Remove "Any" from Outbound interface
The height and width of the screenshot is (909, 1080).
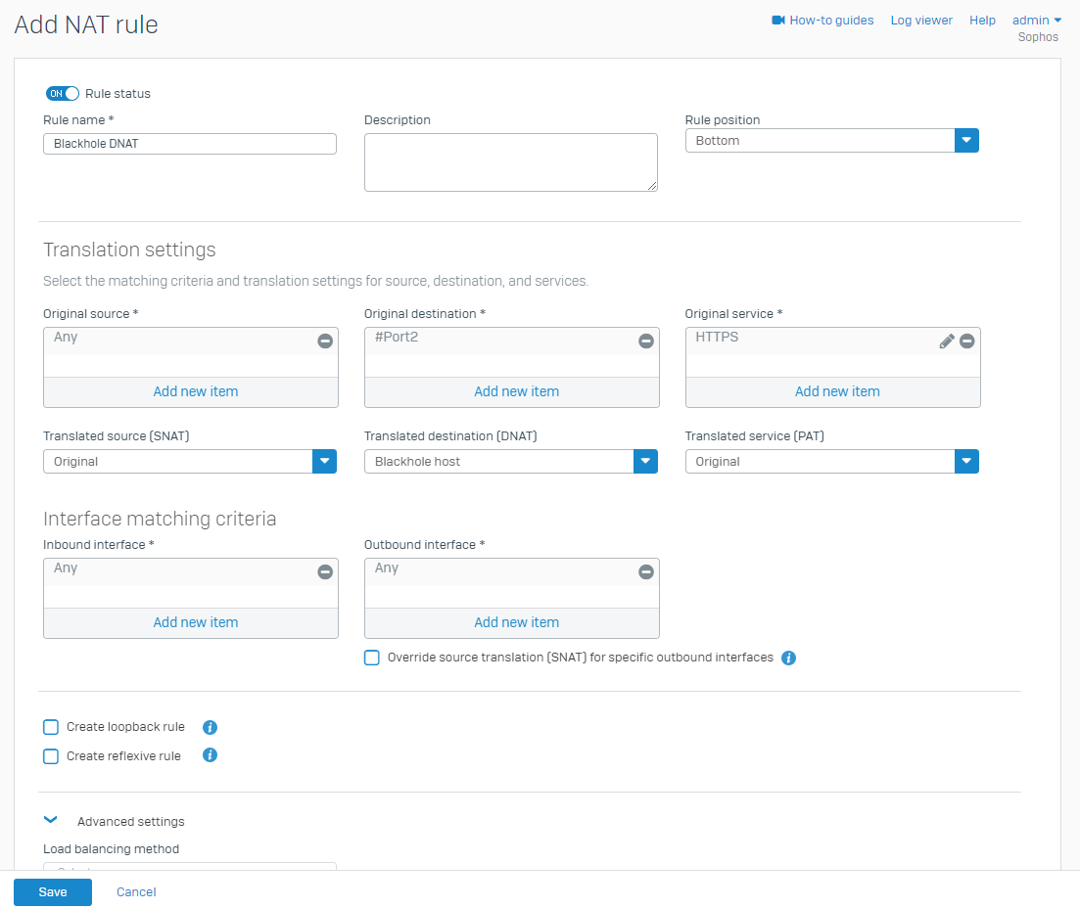[645, 571]
